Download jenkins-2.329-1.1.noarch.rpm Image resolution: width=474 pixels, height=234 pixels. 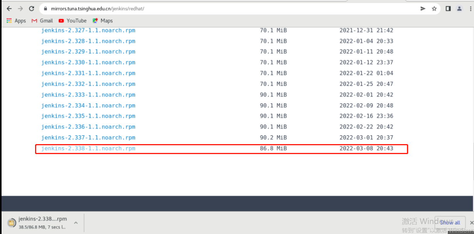coord(88,51)
